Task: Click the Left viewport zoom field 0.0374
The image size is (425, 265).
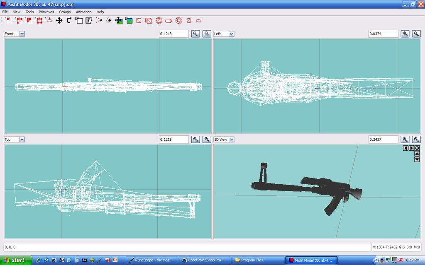Action: tap(383, 34)
